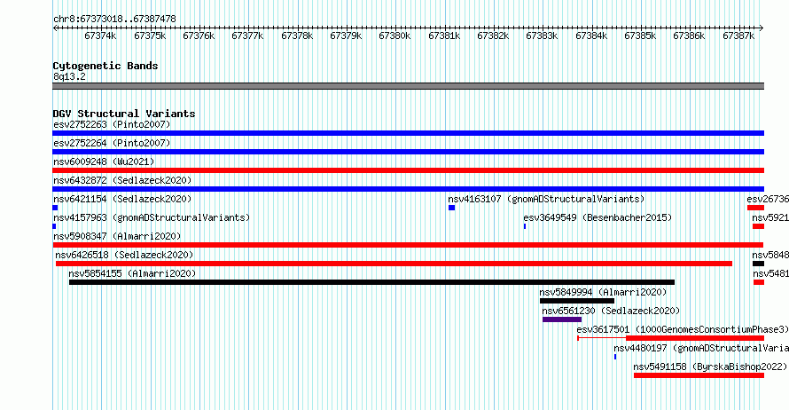Open nsv5854155 (Almarri2020) label
Image resolution: width=789 pixels, height=410 pixels.
132,273
